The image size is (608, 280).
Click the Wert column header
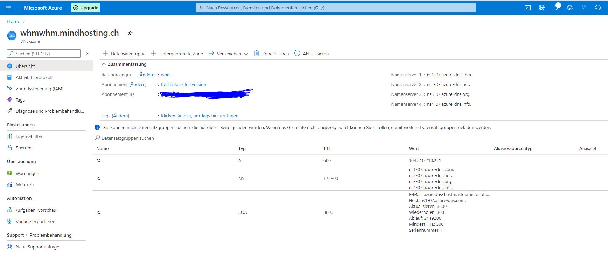[x=414, y=149]
